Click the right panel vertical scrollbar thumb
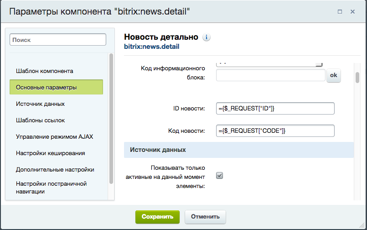 click(x=357, y=78)
